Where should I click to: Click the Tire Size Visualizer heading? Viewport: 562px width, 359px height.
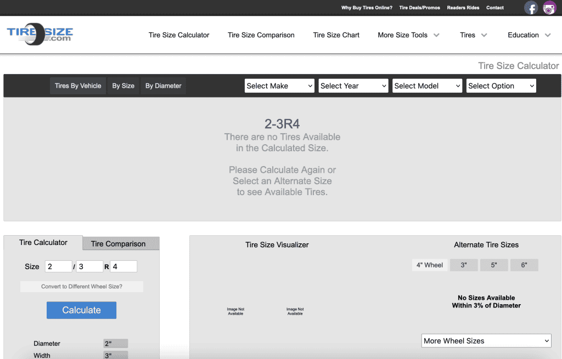[x=277, y=245]
